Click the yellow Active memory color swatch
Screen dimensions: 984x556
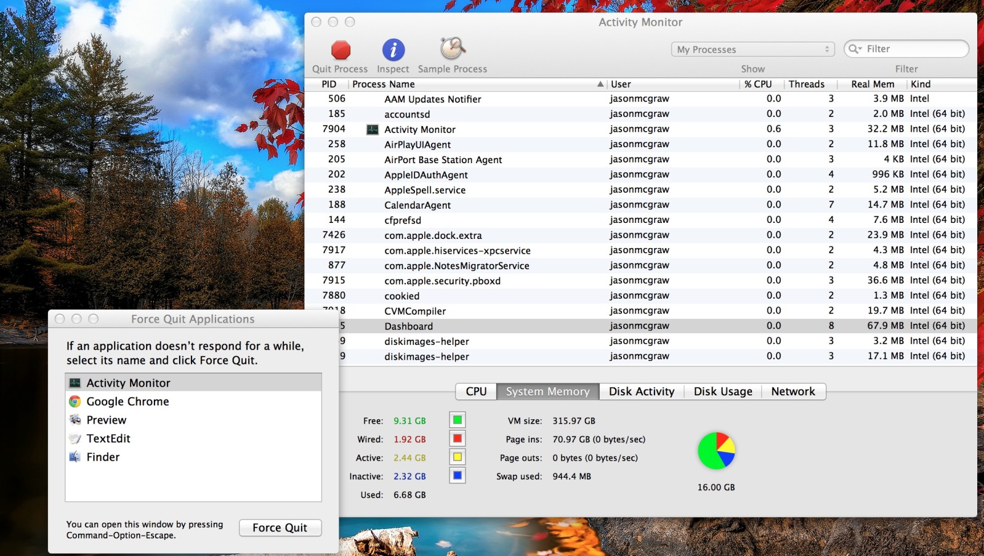(458, 457)
